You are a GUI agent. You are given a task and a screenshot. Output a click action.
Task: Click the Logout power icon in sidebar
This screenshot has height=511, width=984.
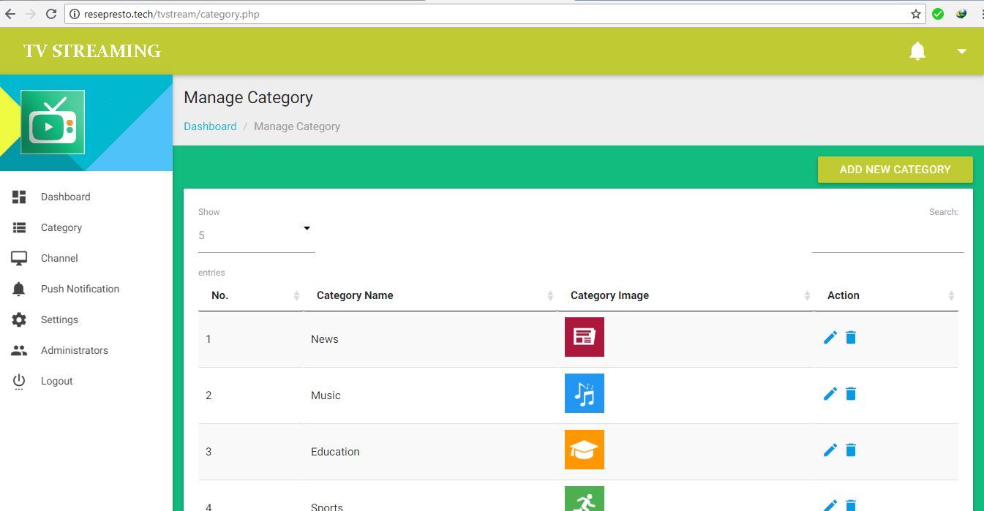click(x=19, y=381)
